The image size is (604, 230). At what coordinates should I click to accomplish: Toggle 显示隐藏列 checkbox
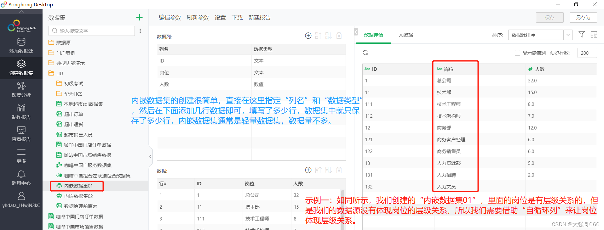(x=517, y=53)
